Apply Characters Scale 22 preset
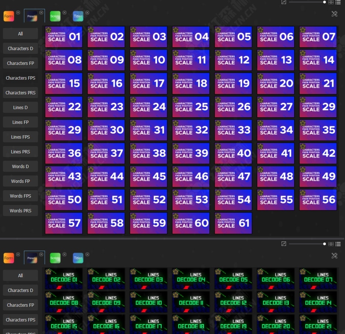Viewport: 345px width, 334px height. click(64, 107)
